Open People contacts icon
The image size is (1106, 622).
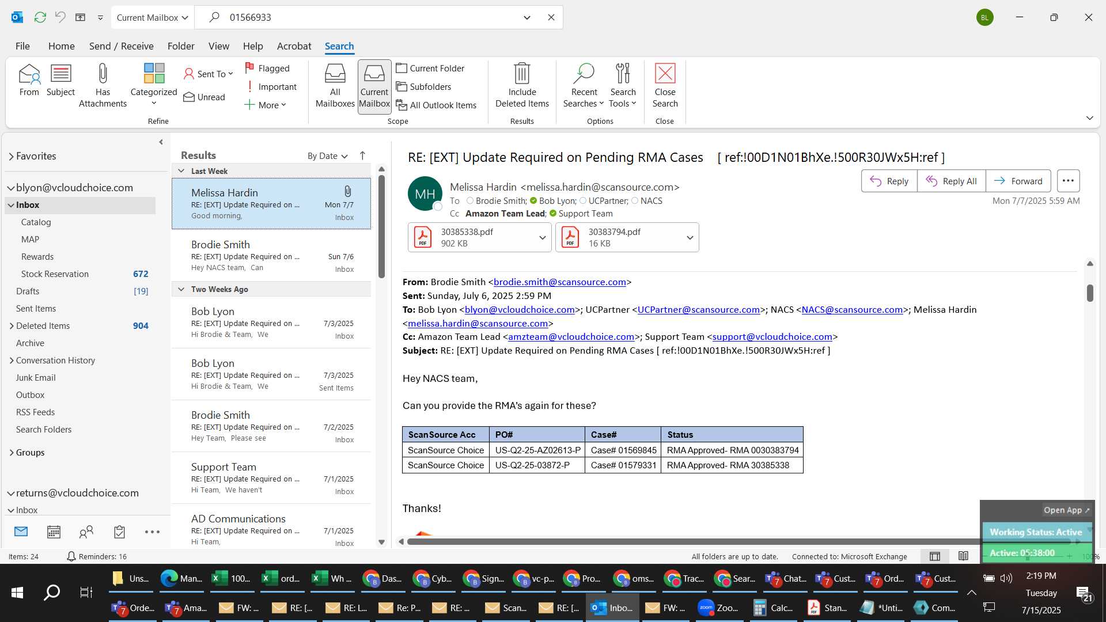(x=86, y=532)
